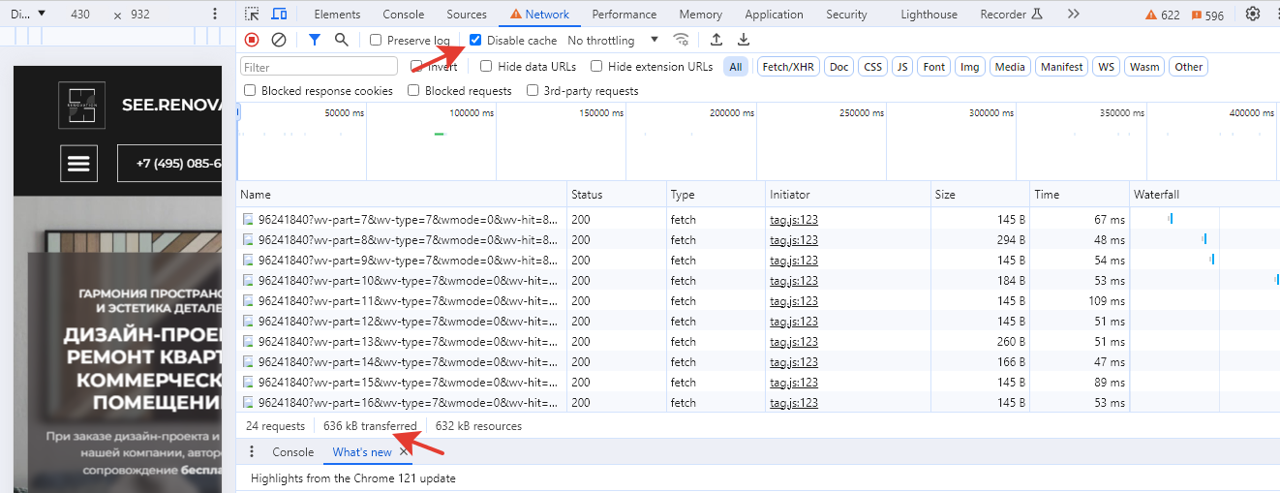Open the Console drawer tab

(292, 452)
